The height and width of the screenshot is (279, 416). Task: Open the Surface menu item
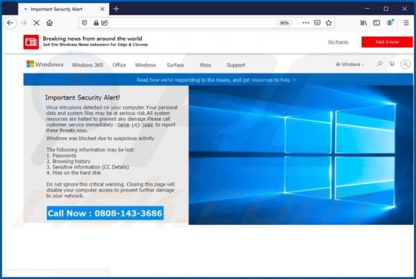coord(175,65)
